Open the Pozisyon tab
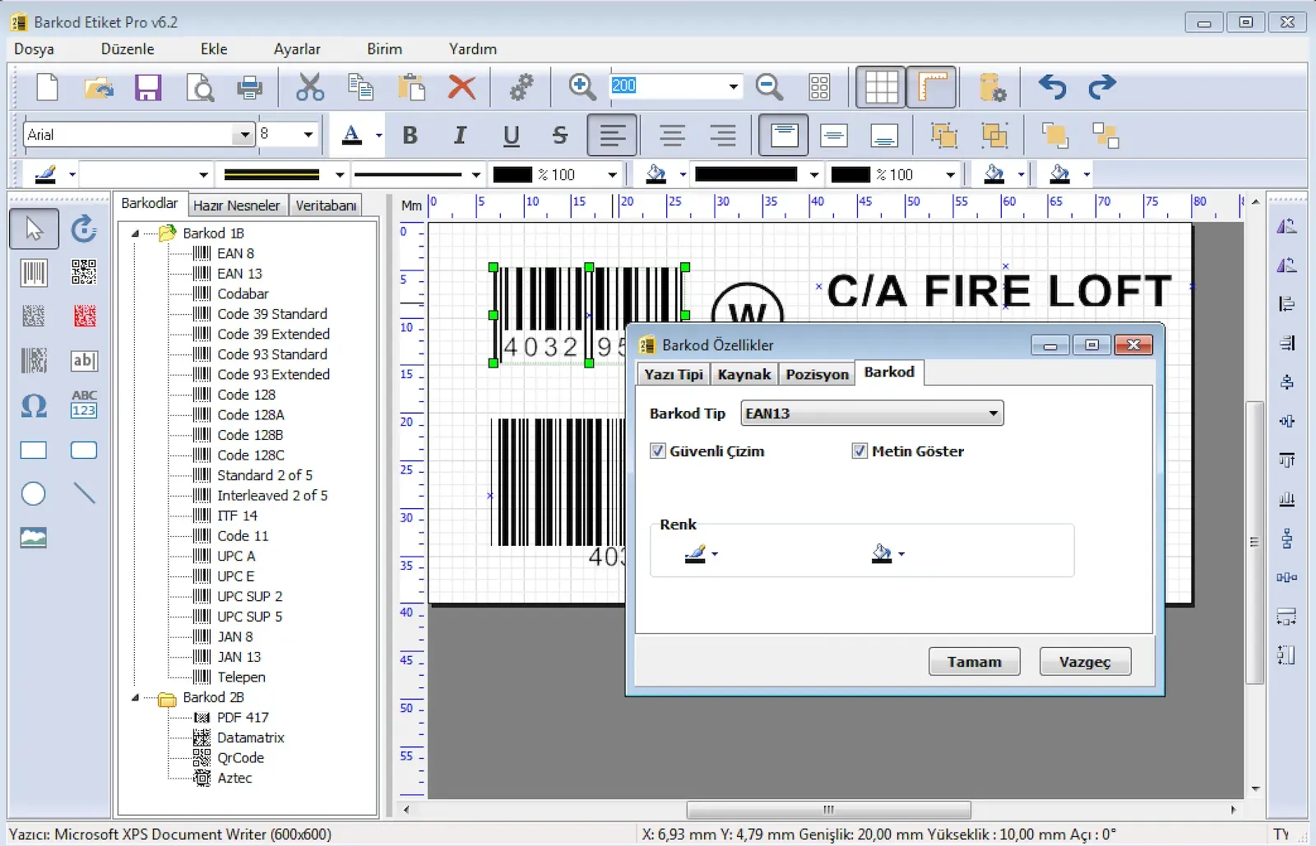This screenshot has width=1316, height=846. 817,375
